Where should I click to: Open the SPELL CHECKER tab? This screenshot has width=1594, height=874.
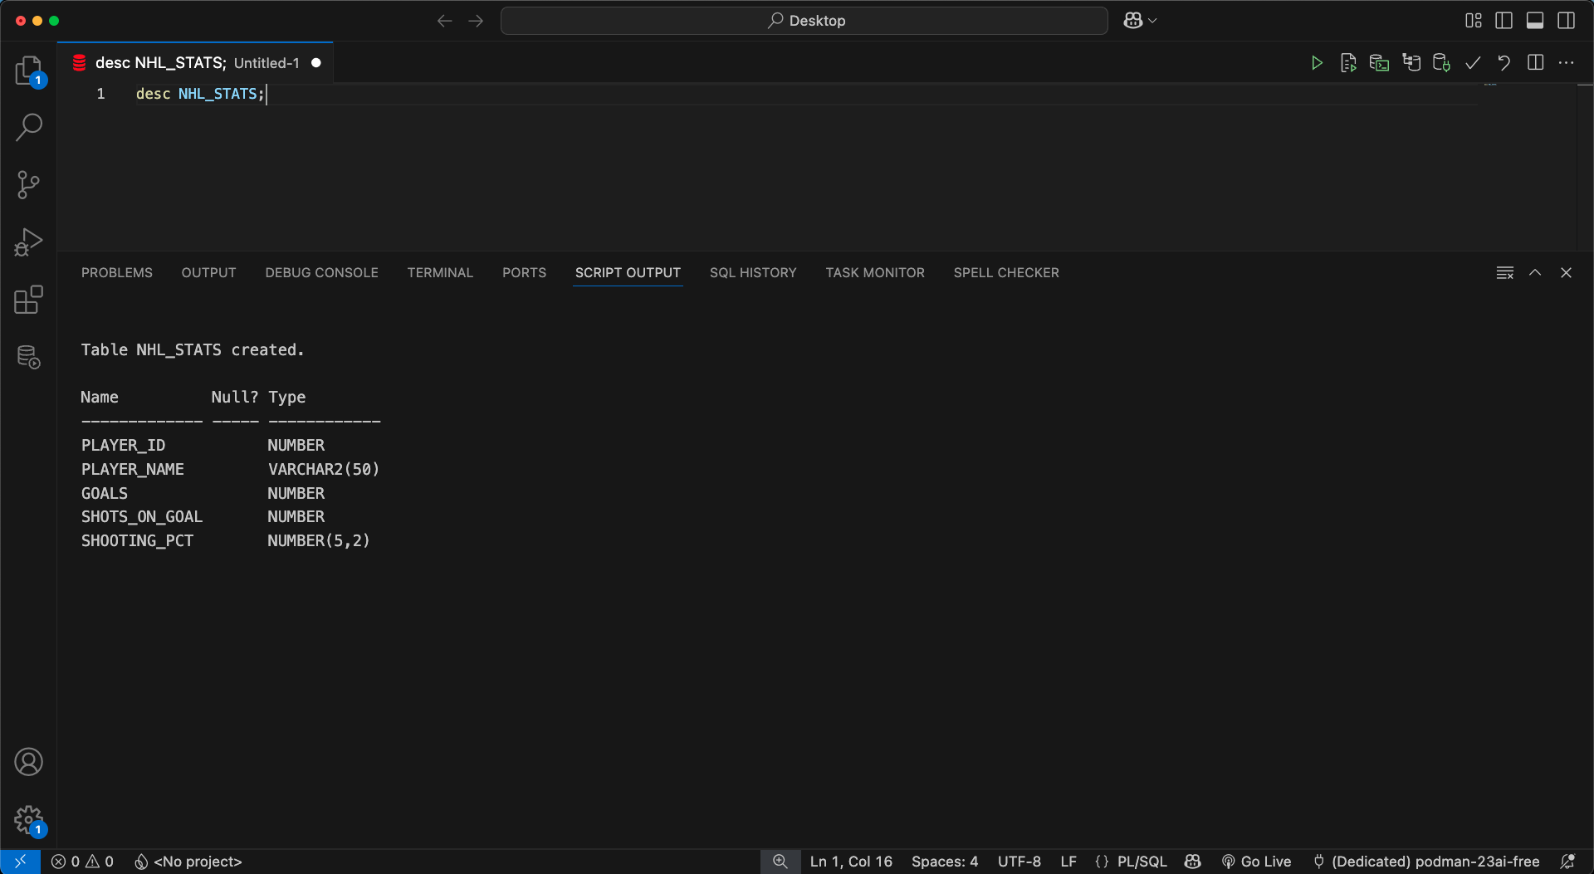[1006, 272]
